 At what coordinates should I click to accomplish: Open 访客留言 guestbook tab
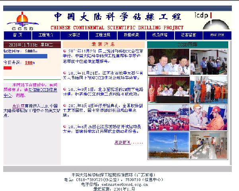(188, 35)
